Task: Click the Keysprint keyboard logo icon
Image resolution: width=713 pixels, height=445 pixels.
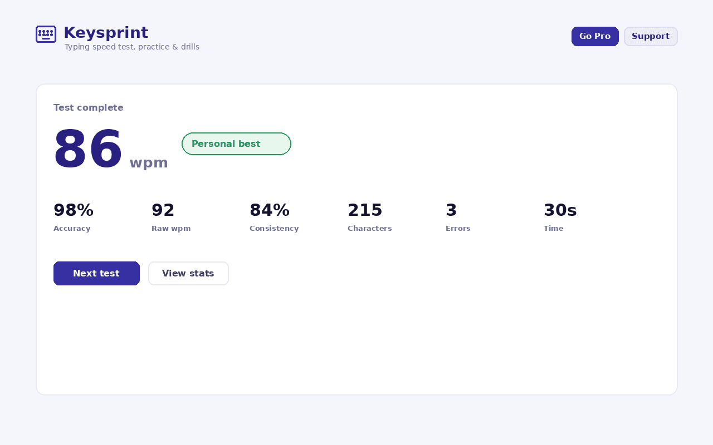Action: (x=46, y=34)
